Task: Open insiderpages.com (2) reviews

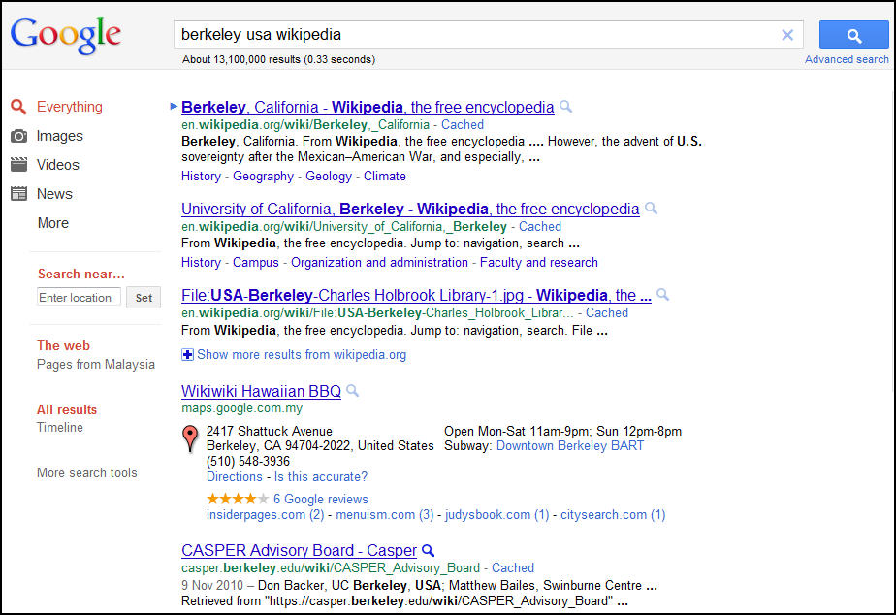Action: 265,515
